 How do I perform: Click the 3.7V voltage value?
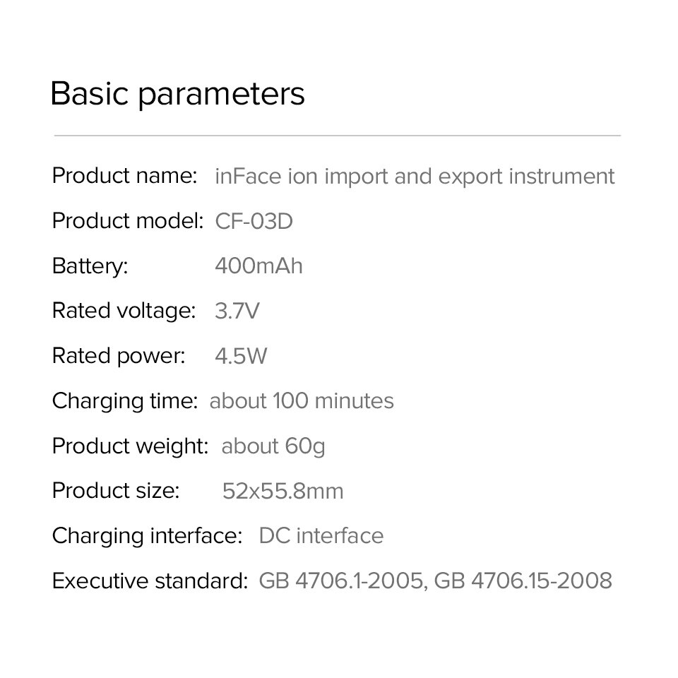click(x=237, y=311)
